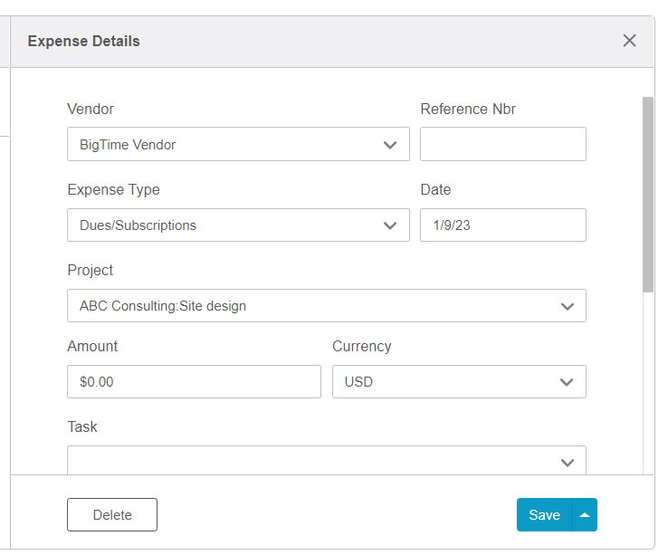Select the Dues/Subscriptions combo box
This screenshot has height=555, width=668.
tap(238, 225)
